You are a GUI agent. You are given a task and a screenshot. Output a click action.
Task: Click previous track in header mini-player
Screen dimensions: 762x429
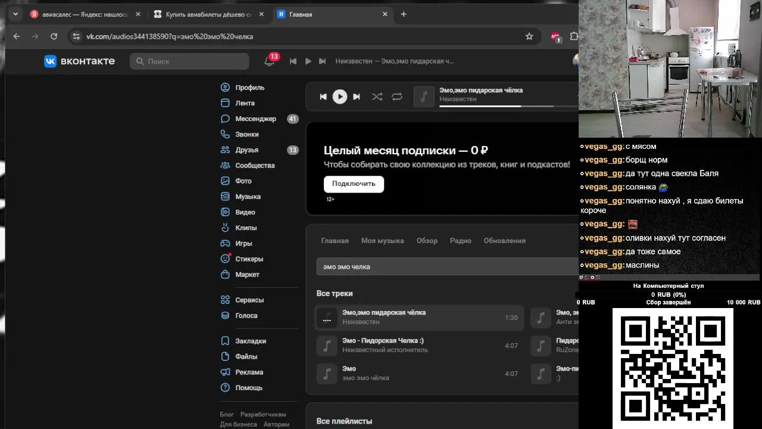293,61
